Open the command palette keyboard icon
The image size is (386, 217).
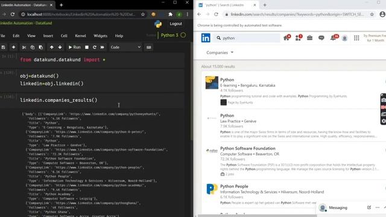click(x=149, y=47)
